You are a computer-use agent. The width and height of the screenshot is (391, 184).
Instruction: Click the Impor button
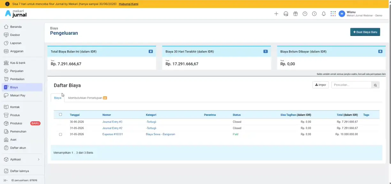[x=320, y=85]
